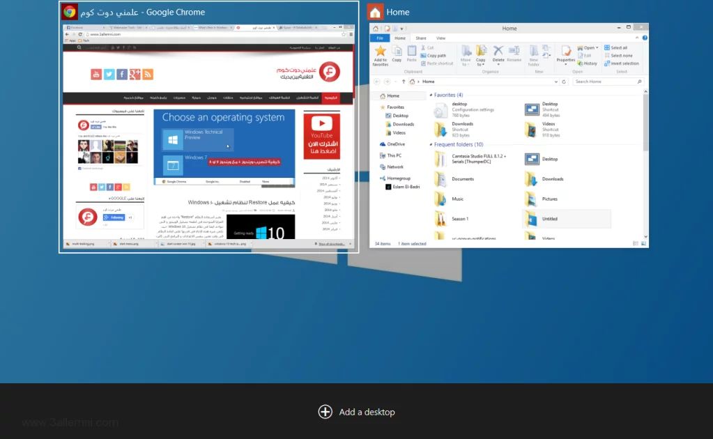Viewport: 713px width, 439px height.
Task: Click the orange RSS icon on the webpage
Action: click(147, 75)
